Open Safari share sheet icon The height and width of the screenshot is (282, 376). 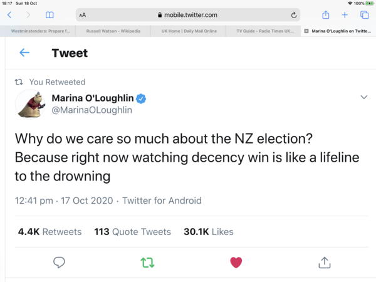[x=325, y=15]
